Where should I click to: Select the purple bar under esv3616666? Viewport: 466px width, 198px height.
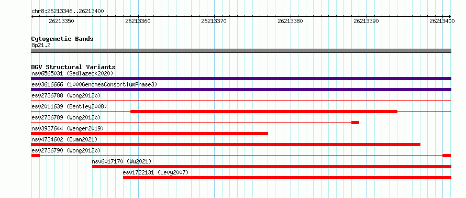(x=241, y=90)
